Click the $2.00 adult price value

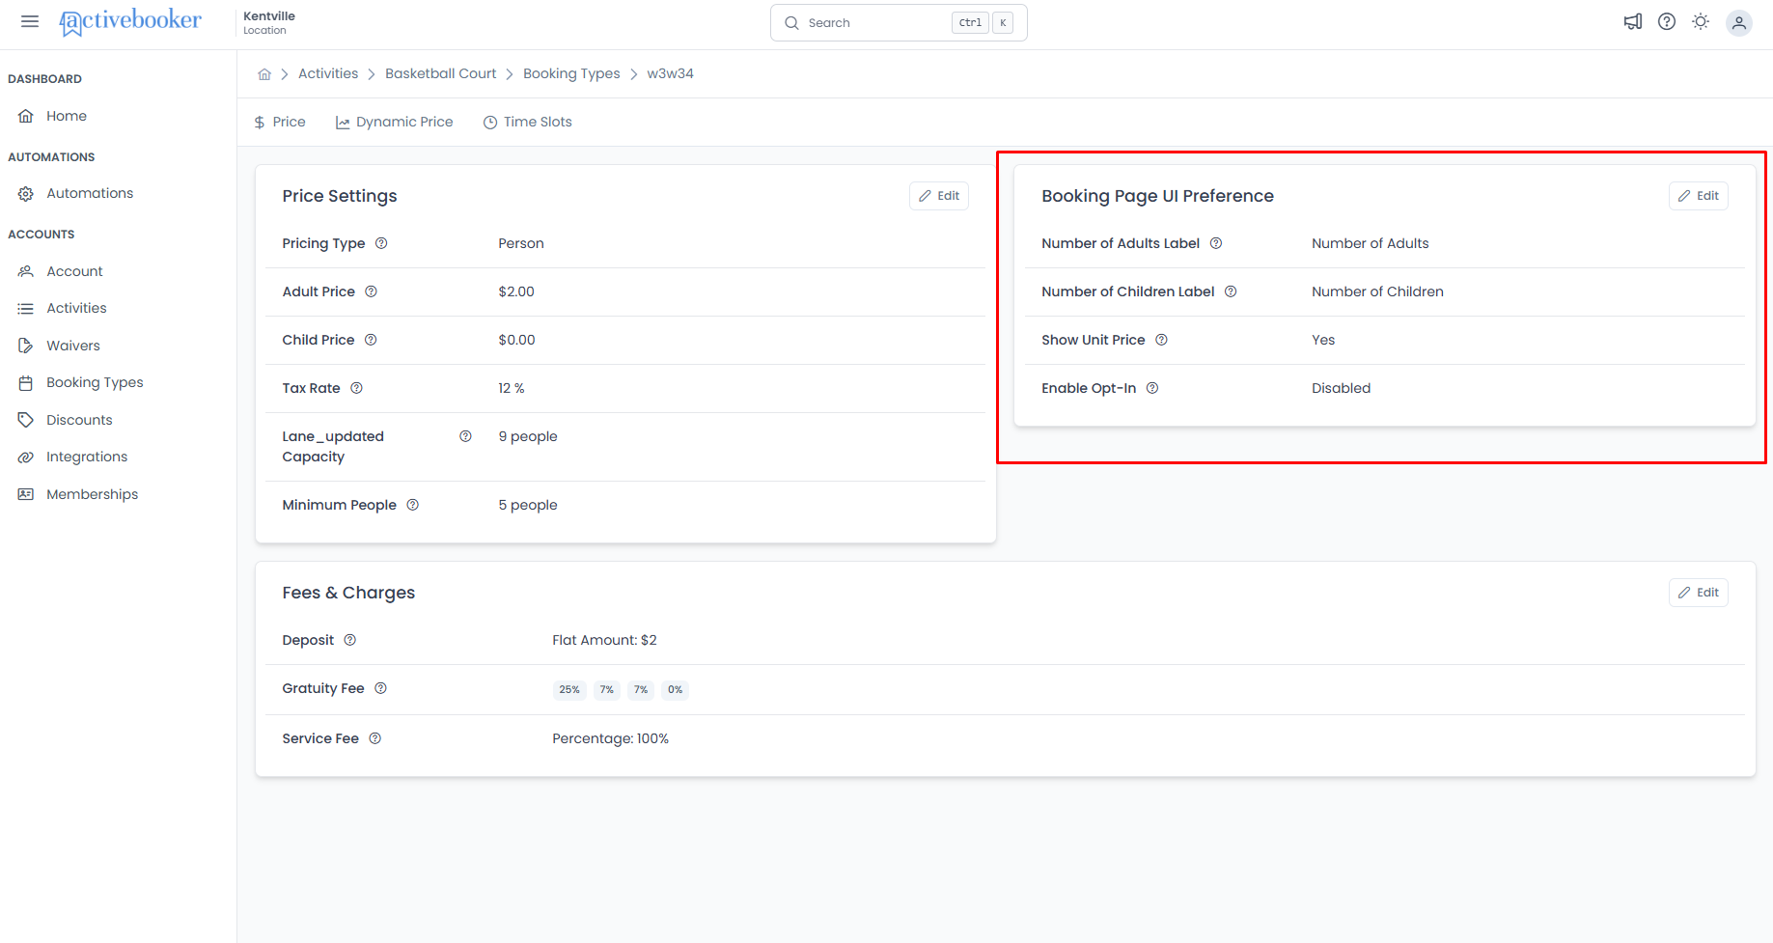(x=516, y=291)
